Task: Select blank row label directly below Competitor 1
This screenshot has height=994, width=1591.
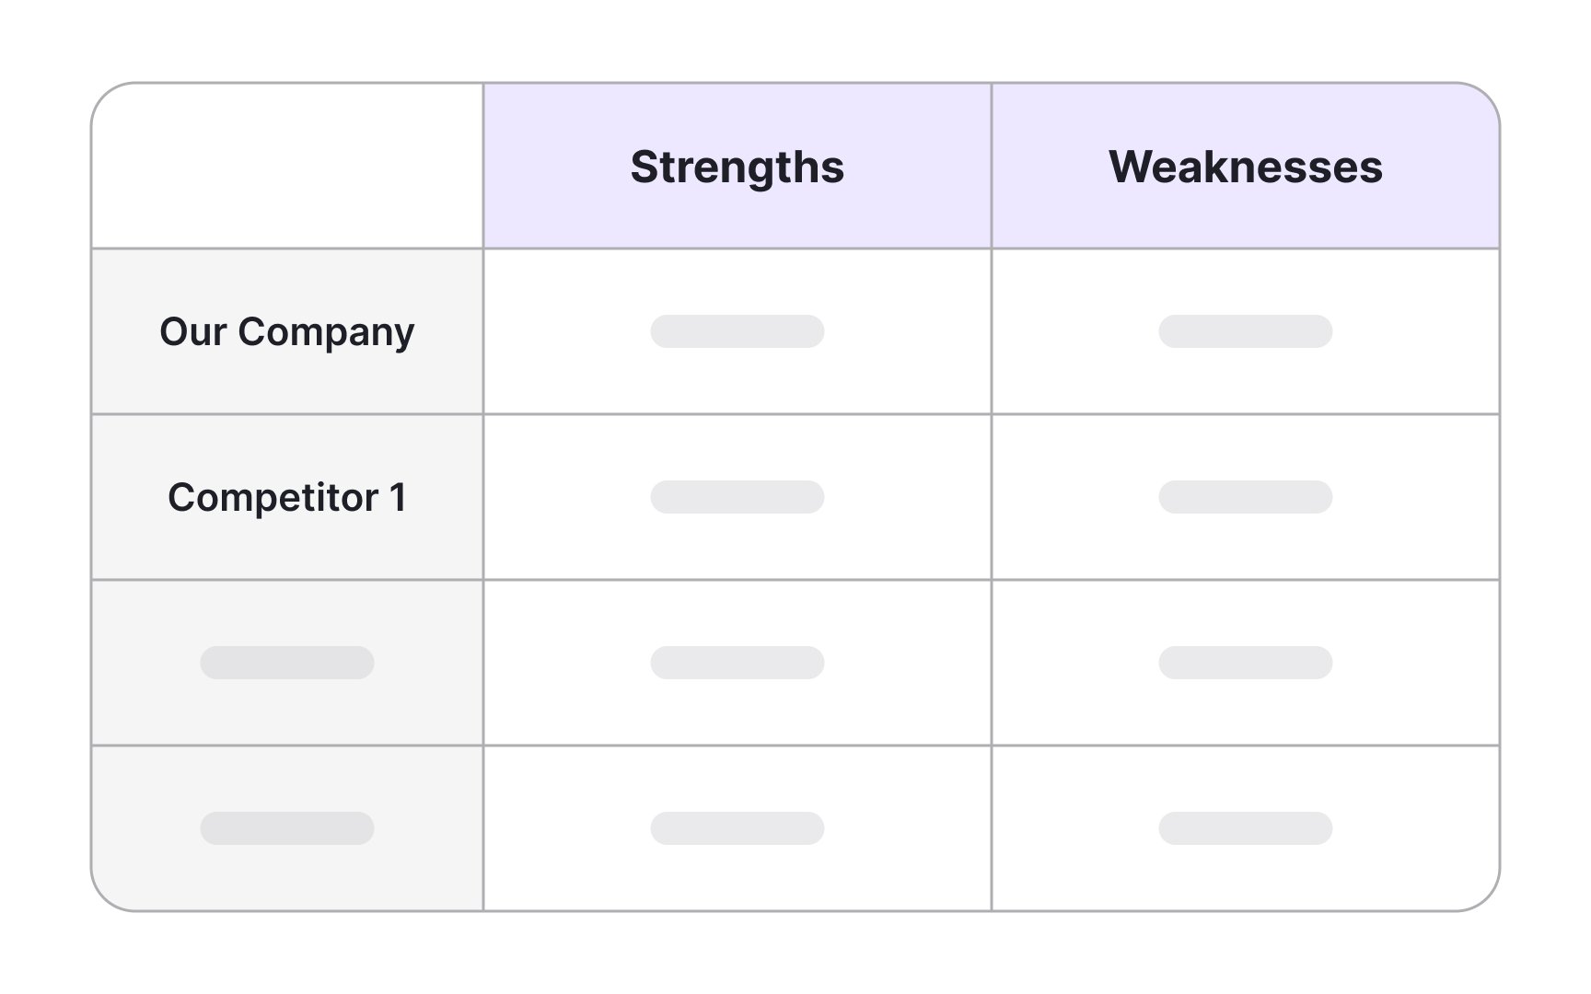Action: [x=286, y=663]
